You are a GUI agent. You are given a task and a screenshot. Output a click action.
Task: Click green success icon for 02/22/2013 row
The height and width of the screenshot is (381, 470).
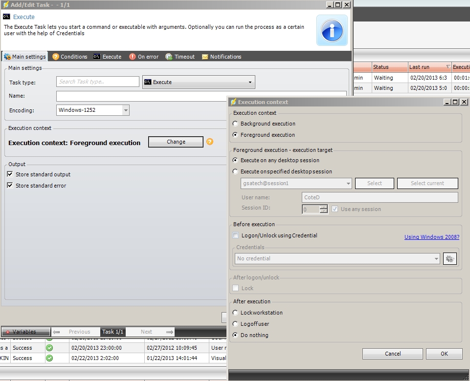pyautogui.click(x=49, y=358)
